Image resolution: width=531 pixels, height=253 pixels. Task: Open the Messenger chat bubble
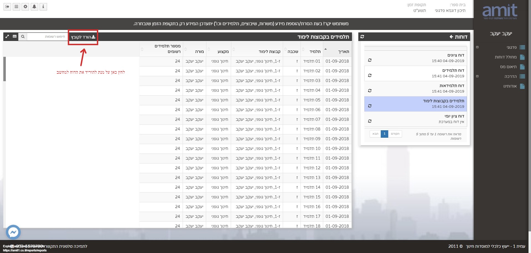point(13,232)
